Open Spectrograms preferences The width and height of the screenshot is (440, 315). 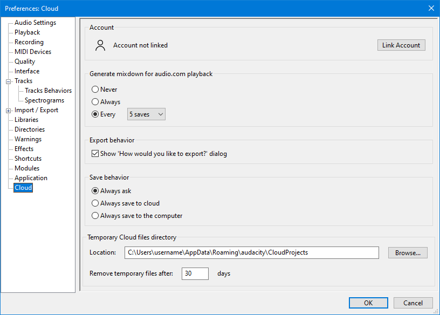click(x=44, y=100)
